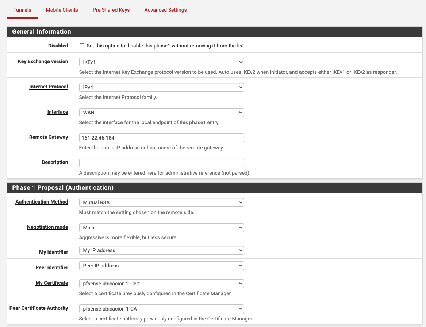This screenshot has height=327, width=426.
Task: Click the help text about the remote gateway's public IP
Action: click(x=151, y=148)
